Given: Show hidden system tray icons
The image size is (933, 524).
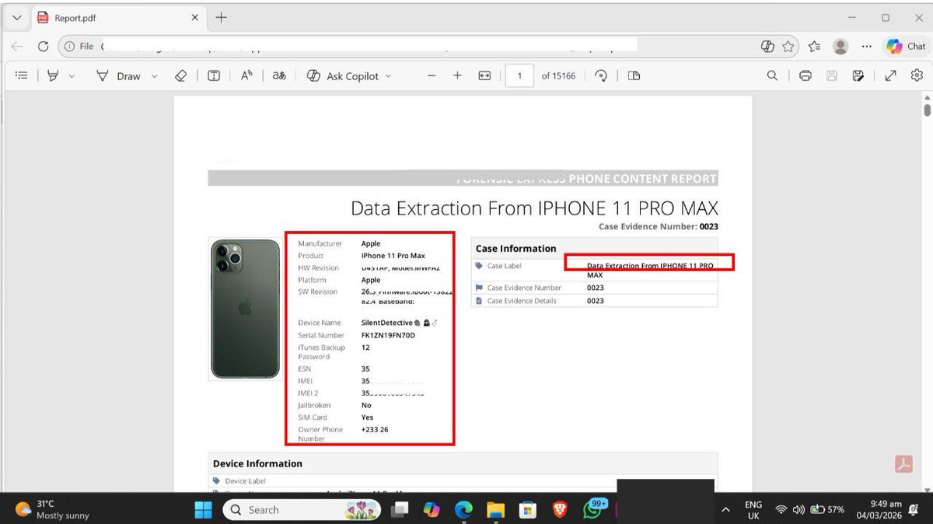Looking at the screenshot, I should pos(725,509).
